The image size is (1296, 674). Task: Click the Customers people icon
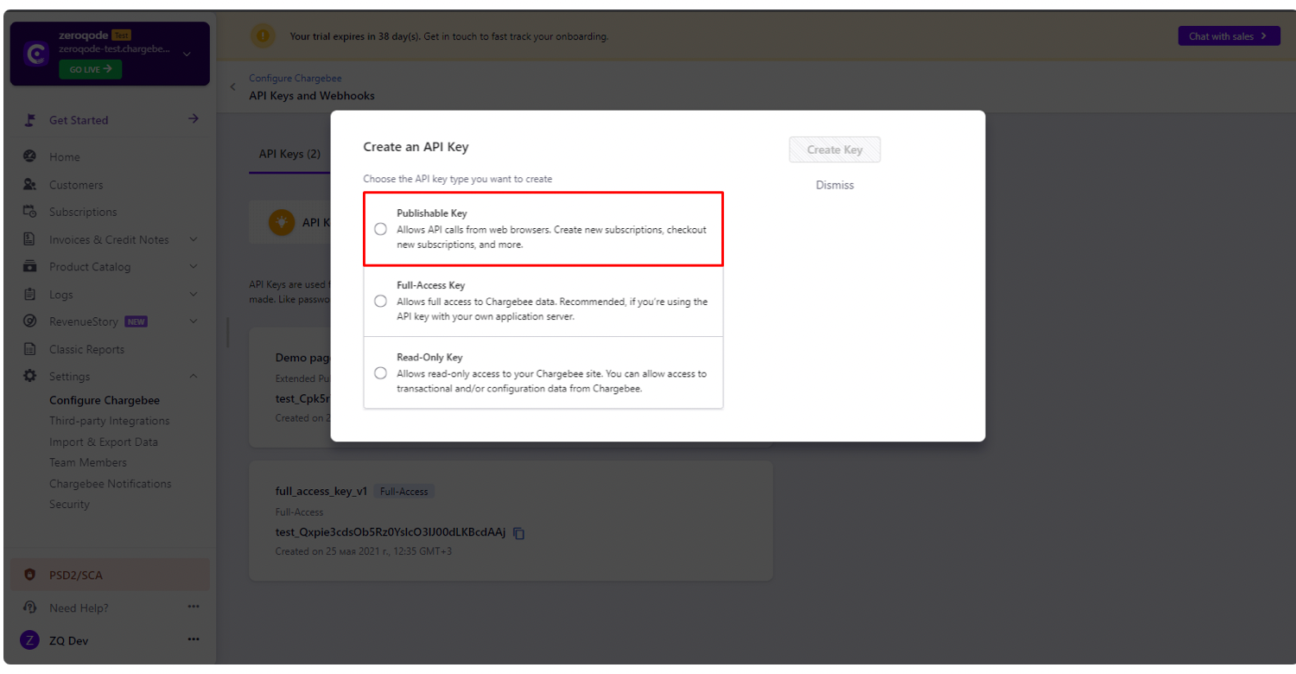tap(30, 184)
